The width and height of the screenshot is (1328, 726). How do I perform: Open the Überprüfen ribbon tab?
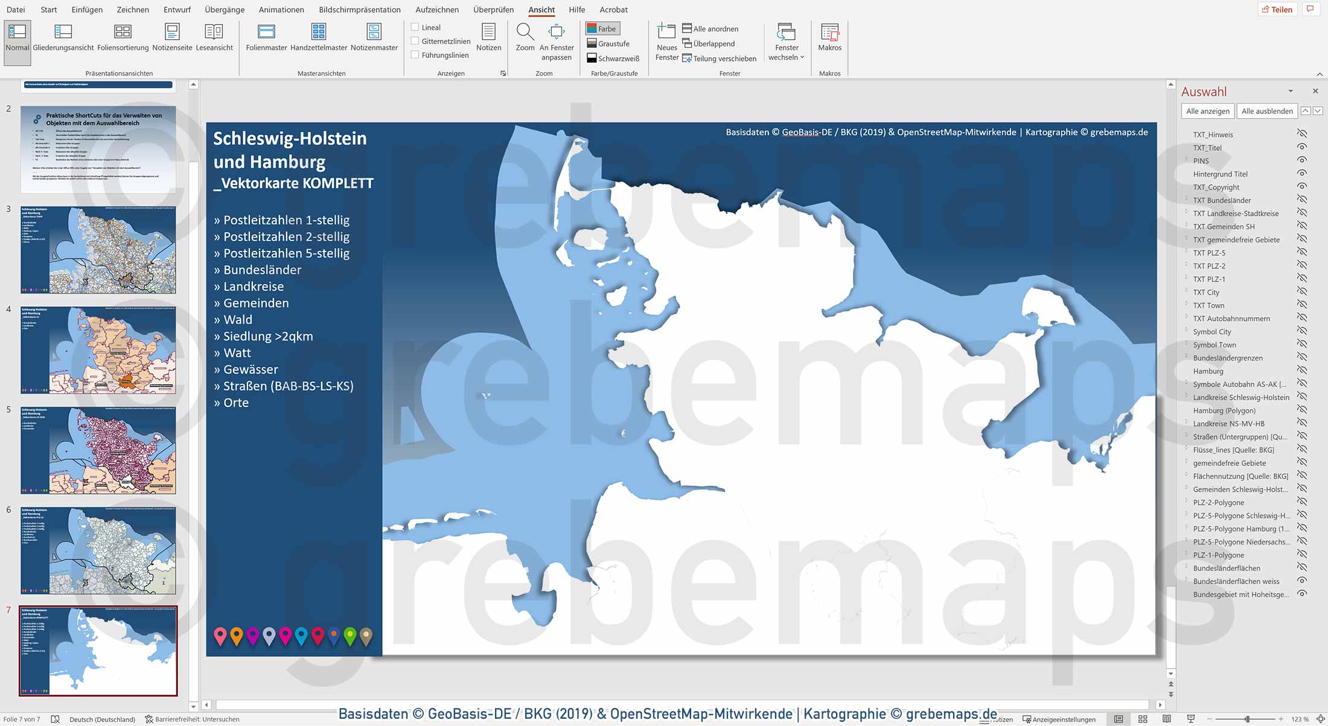coord(493,10)
